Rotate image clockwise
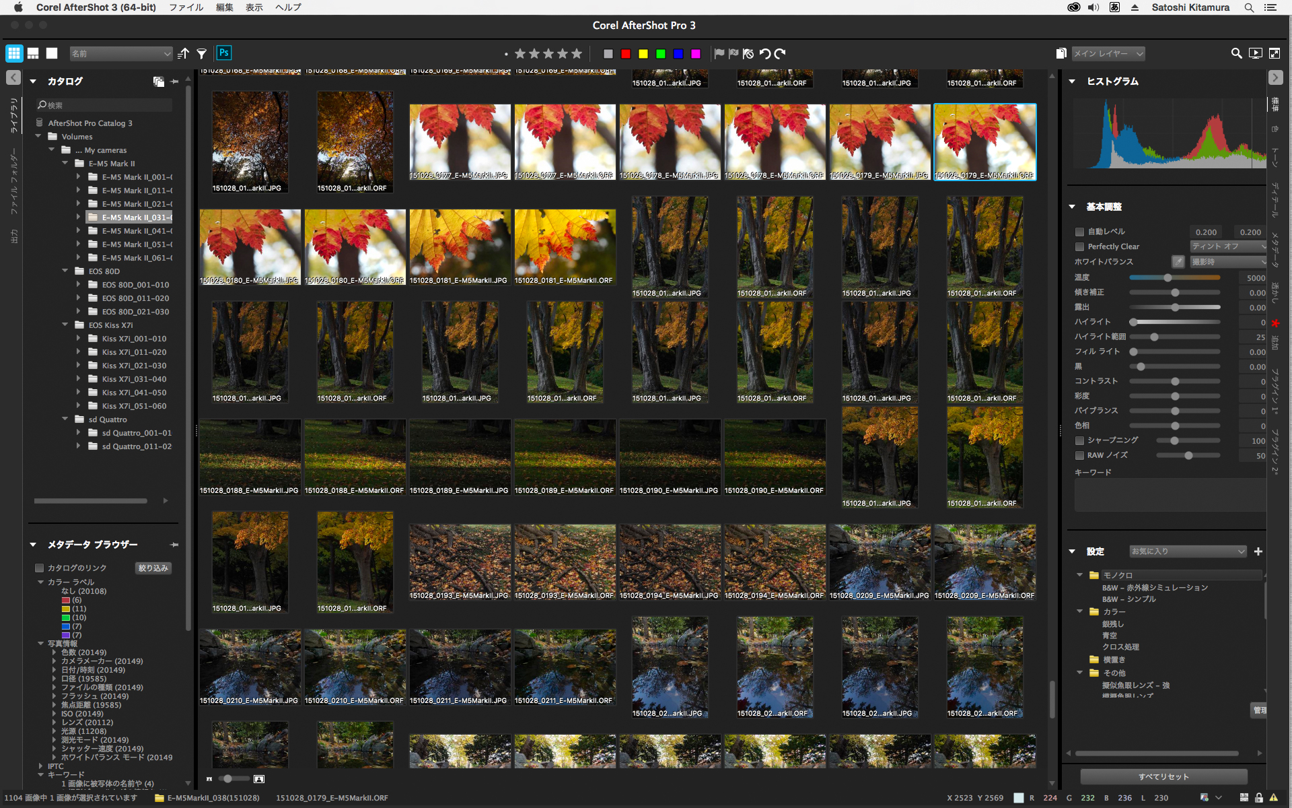 [x=780, y=54]
